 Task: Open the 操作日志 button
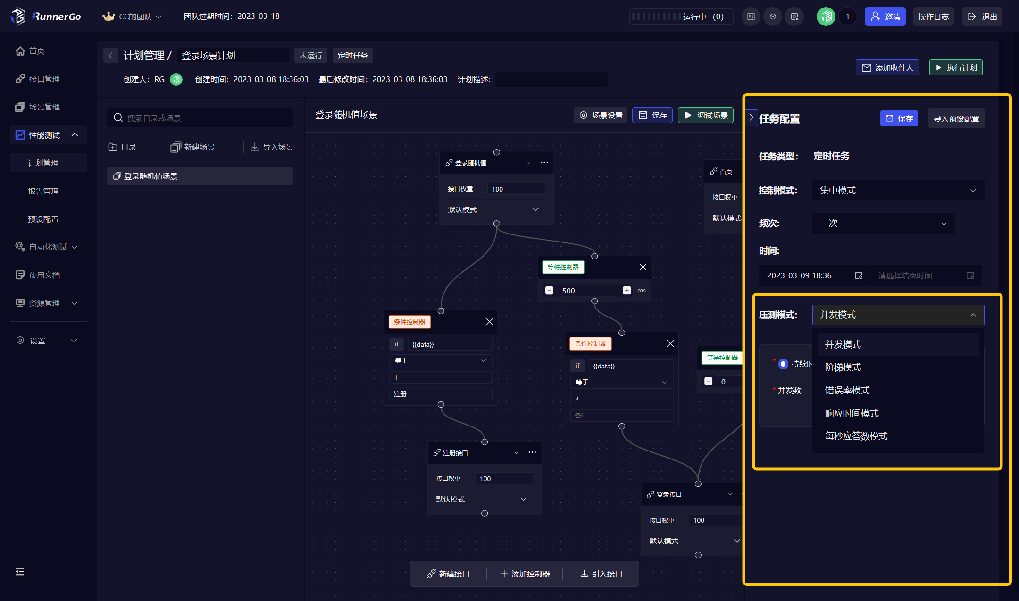coord(933,17)
